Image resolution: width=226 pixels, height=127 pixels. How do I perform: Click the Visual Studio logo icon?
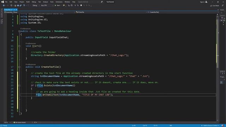pos(2,2)
